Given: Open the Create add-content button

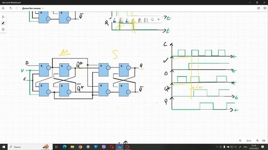Looking at the screenshot, I should pyautogui.click(x=3, y=30).
